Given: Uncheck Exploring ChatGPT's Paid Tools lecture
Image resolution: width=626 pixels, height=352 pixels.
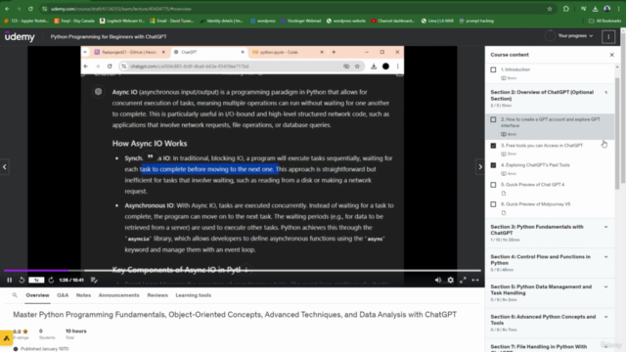Looking at the screenshot, I should pos(493,165).
